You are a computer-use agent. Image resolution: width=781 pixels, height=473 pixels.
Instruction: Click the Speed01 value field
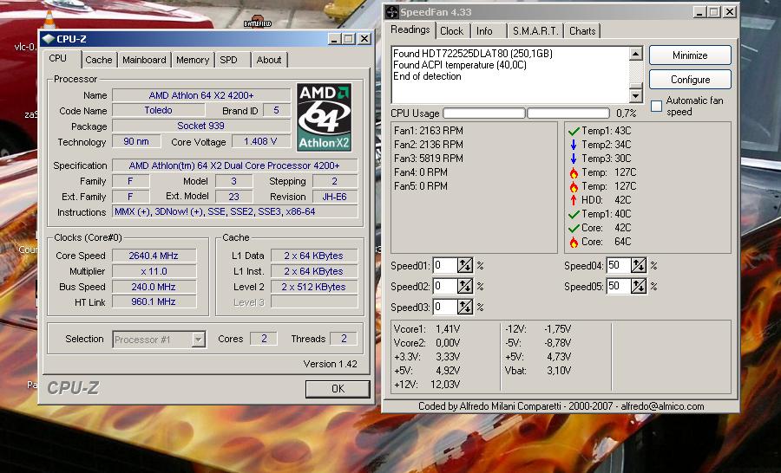tap(445, 266)
